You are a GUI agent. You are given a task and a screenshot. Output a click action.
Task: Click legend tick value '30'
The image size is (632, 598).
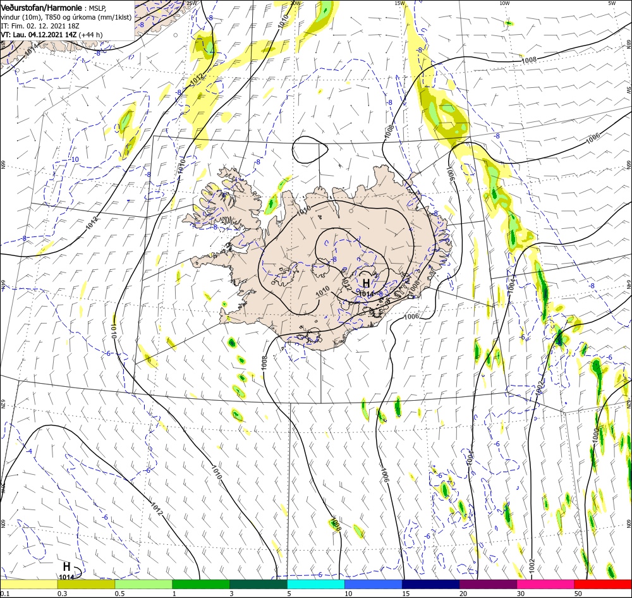point(521,594)
